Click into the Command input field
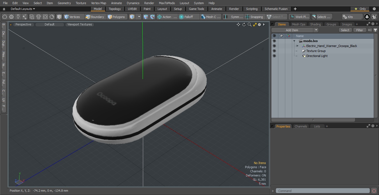 coord(323,191)
